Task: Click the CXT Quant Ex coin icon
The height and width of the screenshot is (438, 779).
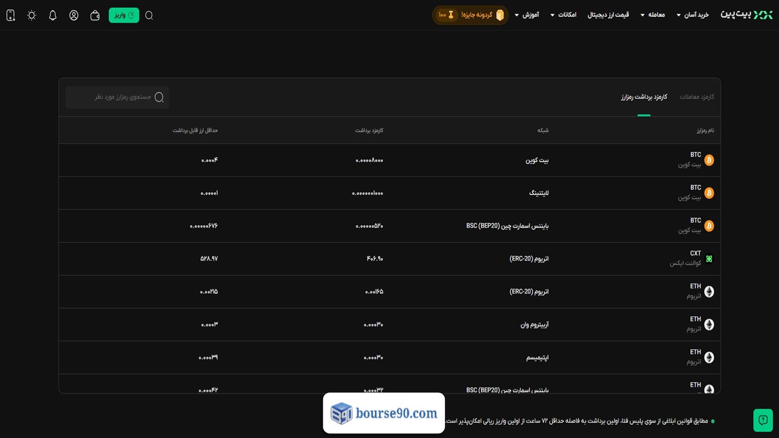Action: tap(708, 259)
